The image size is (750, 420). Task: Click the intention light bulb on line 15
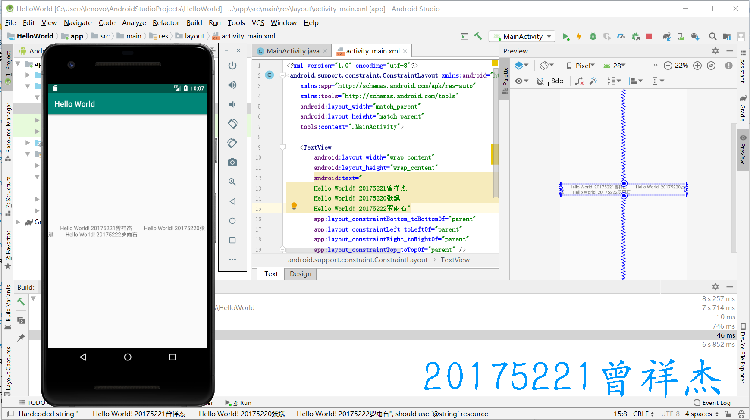[294, 206]
